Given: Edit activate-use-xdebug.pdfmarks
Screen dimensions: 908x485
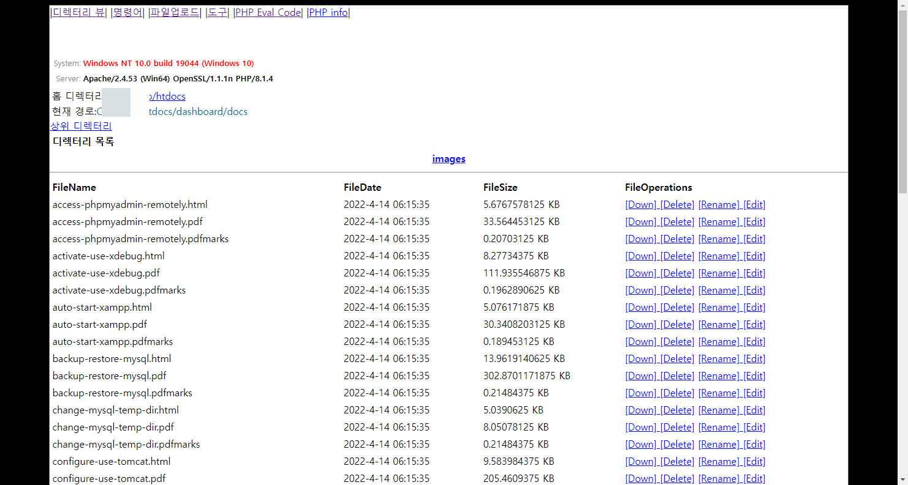Looking at the screenshot, I should 754,290.
